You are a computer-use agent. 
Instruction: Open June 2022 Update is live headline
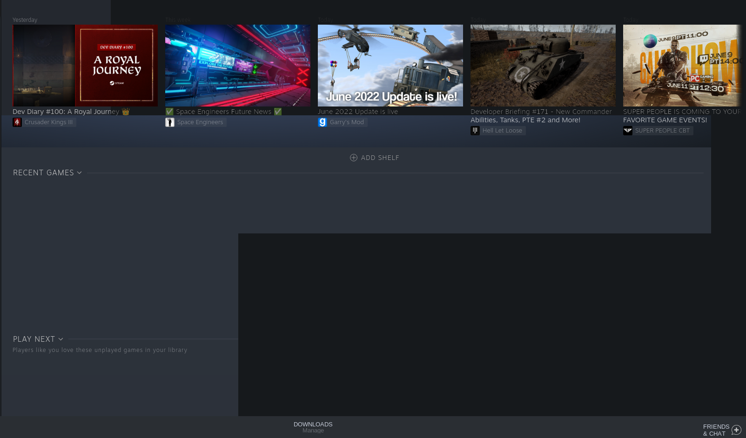pos(358,112)
